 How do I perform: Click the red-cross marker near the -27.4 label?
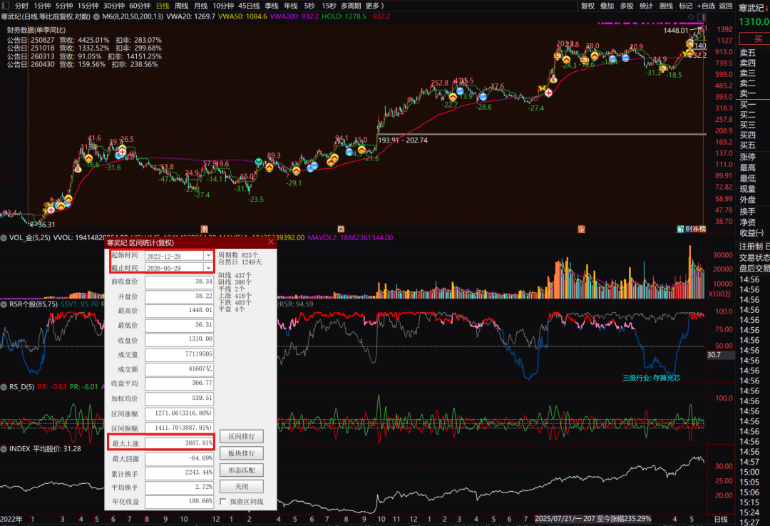pyautogui.click(x=548, y=93)
